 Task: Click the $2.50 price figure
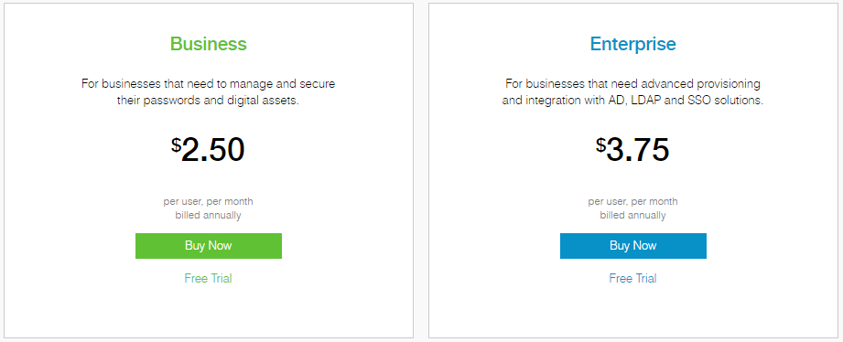pos(209,149)
